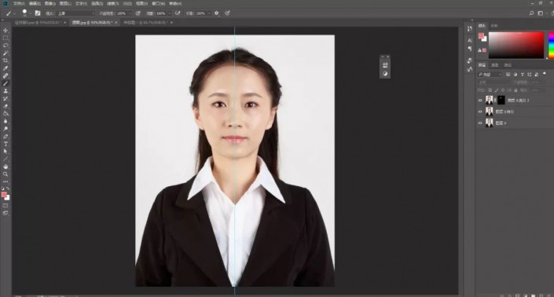
Task: Open the Edit Toolbar three-dots button
Action: point(6,181)
